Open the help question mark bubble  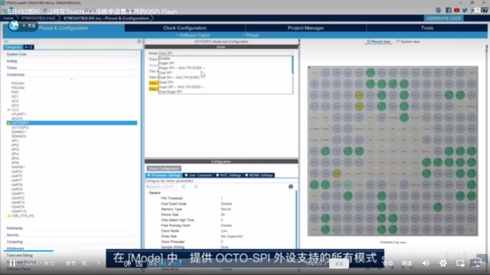pos(477,10)
